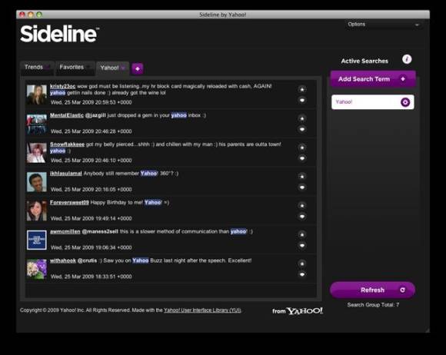
Task: Switch to the Trends tab
Action: [34, 67]
